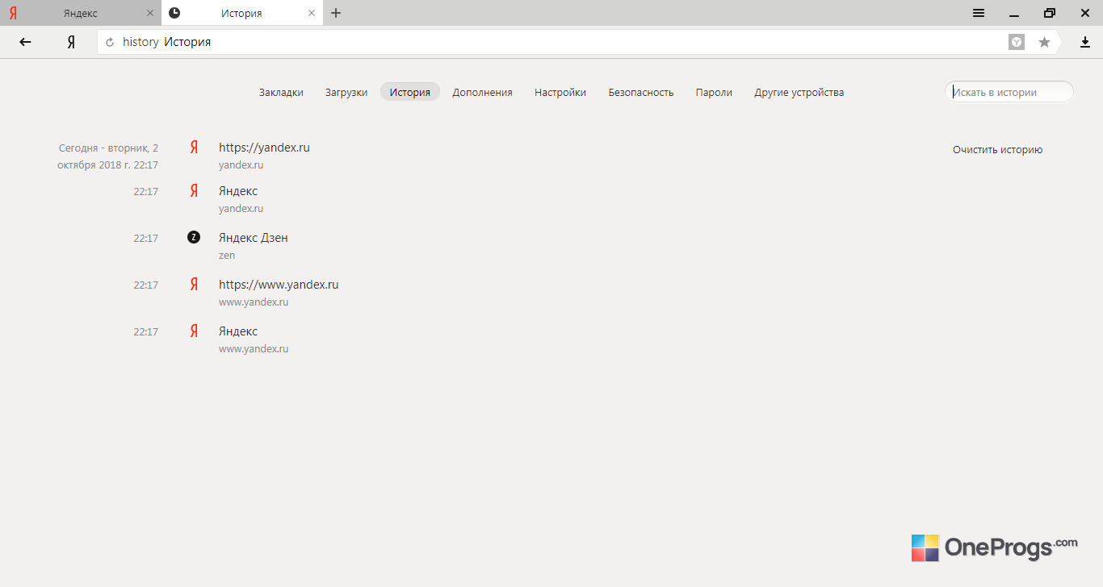Bookmark this page with the star icon

pyautogui.click(x=1044, y=42)
